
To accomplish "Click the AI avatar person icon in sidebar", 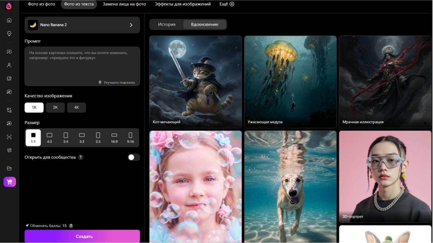I will tap(9, 65).
